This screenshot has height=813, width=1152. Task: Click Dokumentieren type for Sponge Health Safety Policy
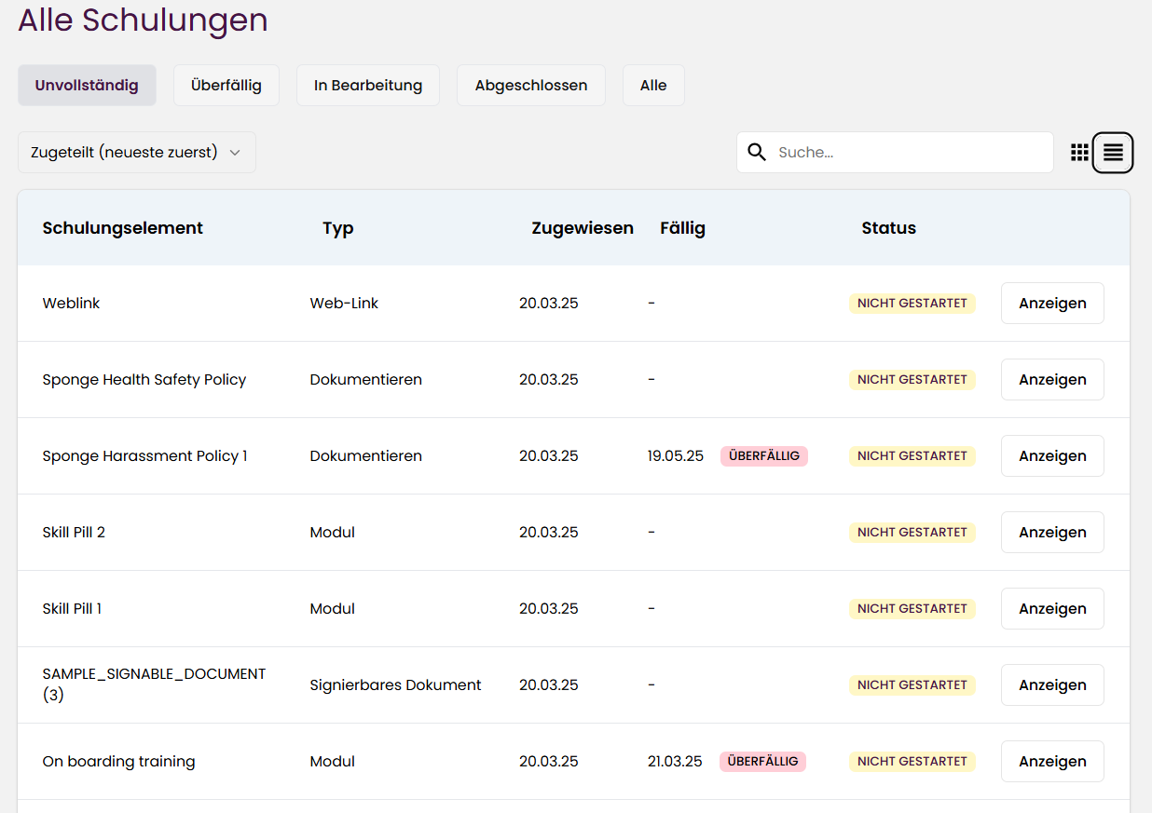click(365, 379)
